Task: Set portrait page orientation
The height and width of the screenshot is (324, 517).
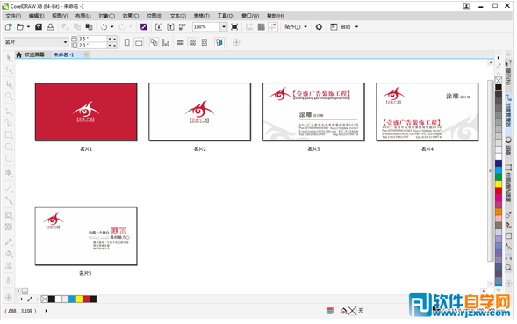Action: [x=127, y=42]
